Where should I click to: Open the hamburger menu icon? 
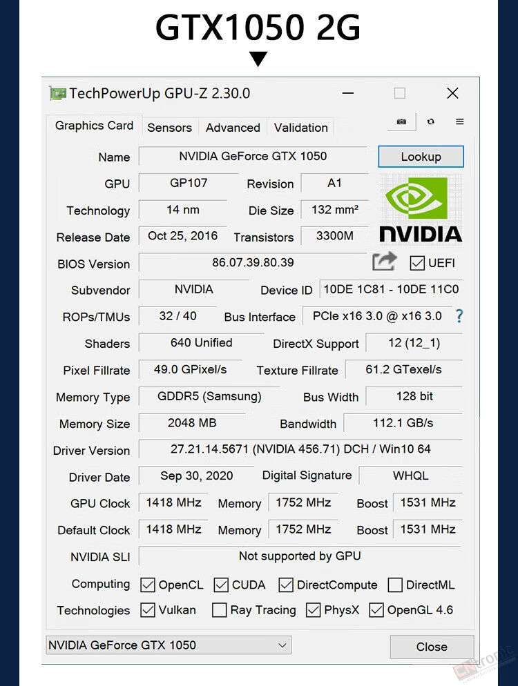pyautogui.click(x=459, y=121)
